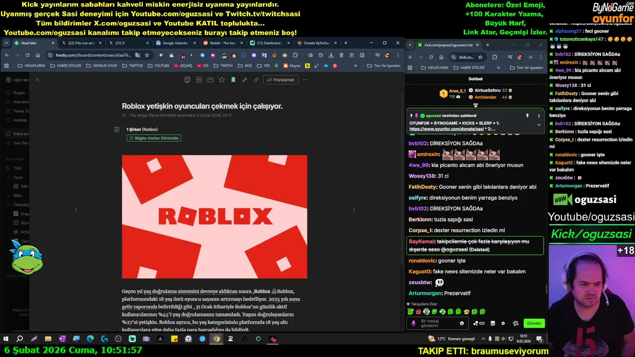Click the Paylaşmak share button
635x357 pixels.
(x=280, y=79)
